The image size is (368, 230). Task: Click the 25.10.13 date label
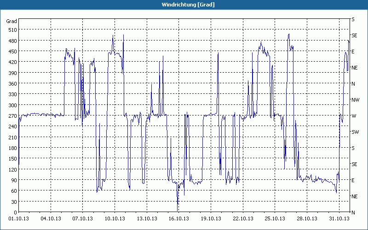click(275, 218)
